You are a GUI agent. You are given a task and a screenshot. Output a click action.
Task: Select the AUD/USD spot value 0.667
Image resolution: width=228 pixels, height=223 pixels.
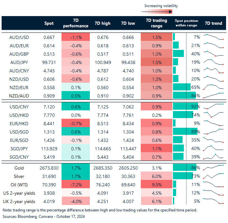[x=49, y=37]
